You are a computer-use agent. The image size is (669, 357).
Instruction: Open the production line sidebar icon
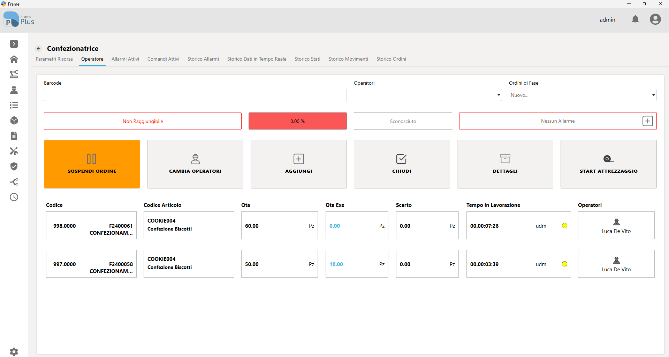coord(14,74)
